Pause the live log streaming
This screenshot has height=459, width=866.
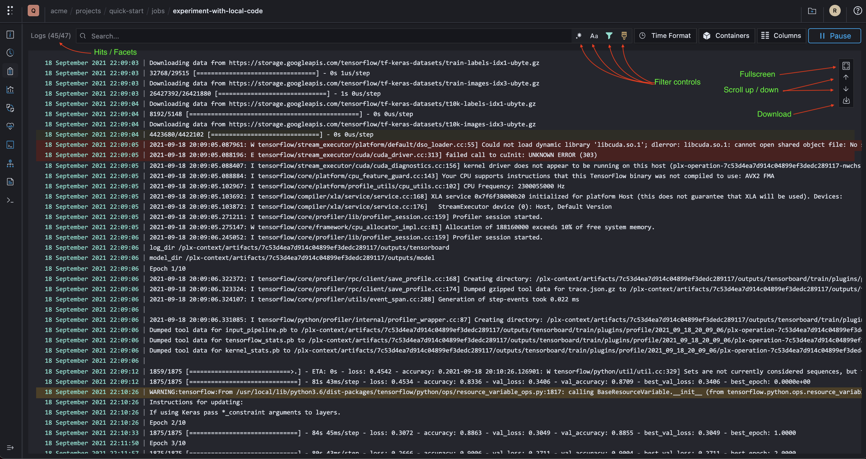click(x=834, y=35)
